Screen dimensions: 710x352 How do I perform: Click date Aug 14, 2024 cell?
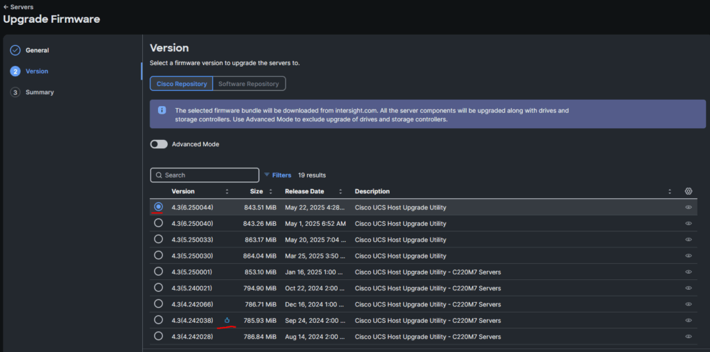point(316,337)
